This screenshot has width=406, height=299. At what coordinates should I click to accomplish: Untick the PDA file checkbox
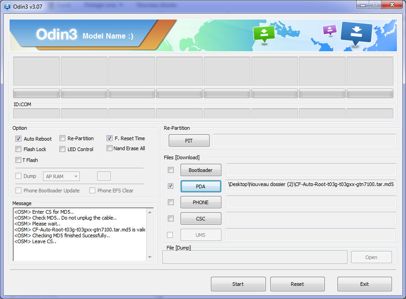click(x=171, y=186)
